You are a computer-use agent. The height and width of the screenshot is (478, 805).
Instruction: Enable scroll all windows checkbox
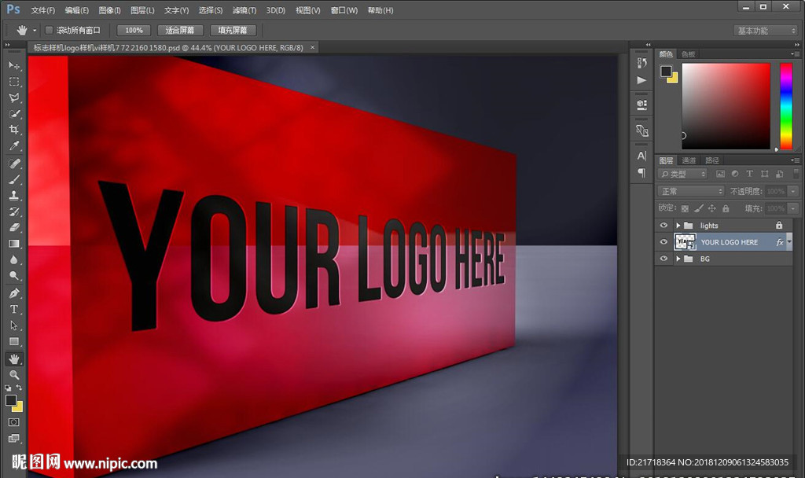pyautogui.click(x=50, y=31)
